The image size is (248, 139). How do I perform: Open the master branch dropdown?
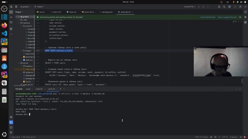(40, 7)
